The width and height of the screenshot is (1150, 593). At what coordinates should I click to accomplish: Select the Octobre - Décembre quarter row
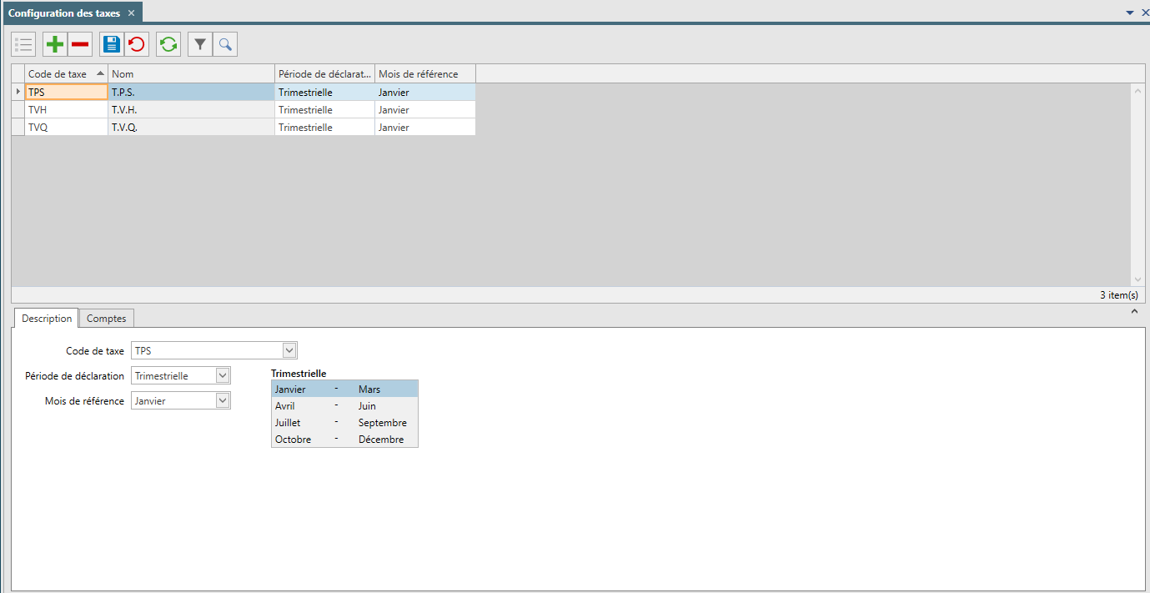click(344, 439)
